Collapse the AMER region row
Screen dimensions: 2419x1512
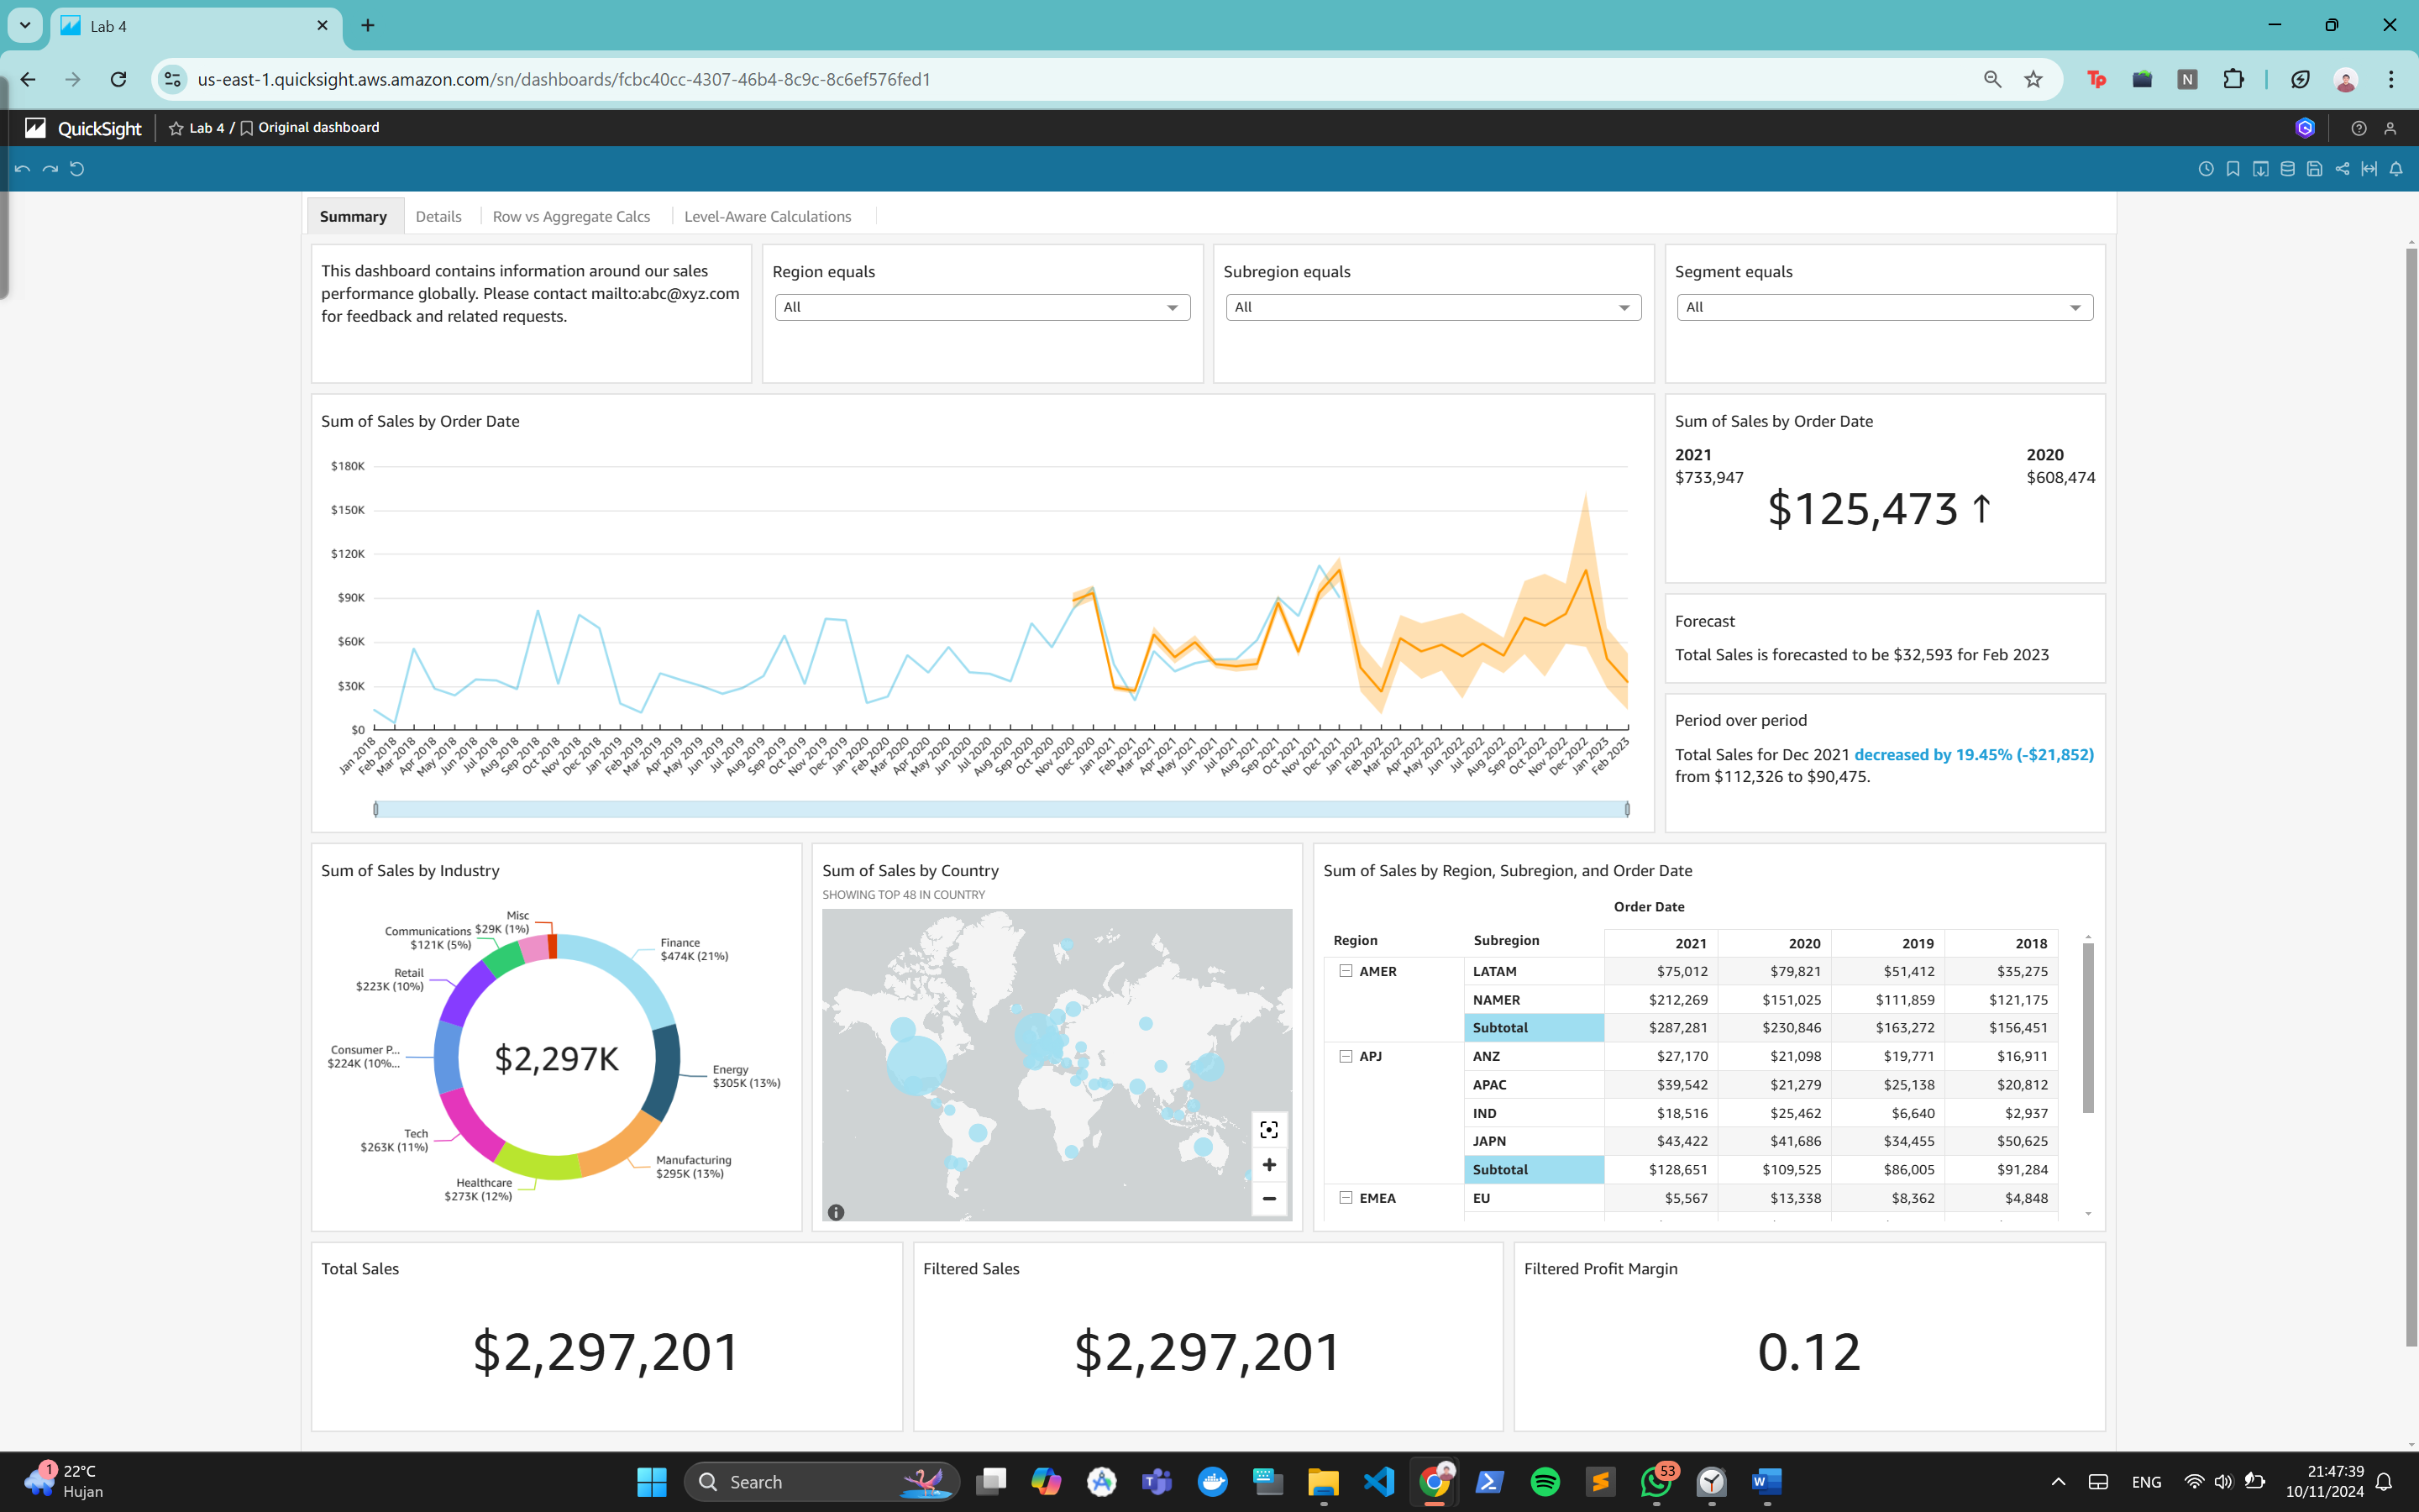click(1346, 971)
